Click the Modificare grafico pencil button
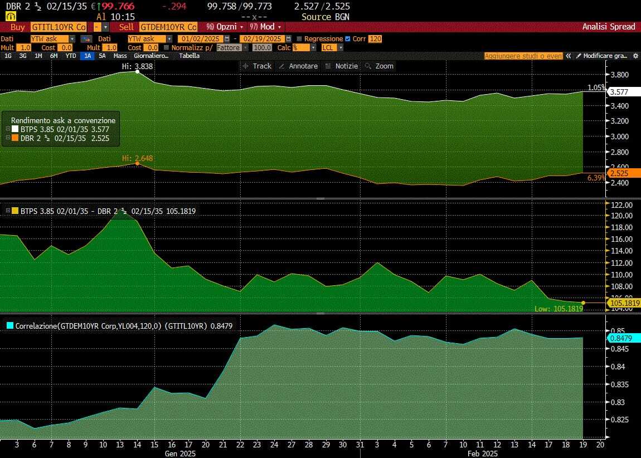 point(601,56)
